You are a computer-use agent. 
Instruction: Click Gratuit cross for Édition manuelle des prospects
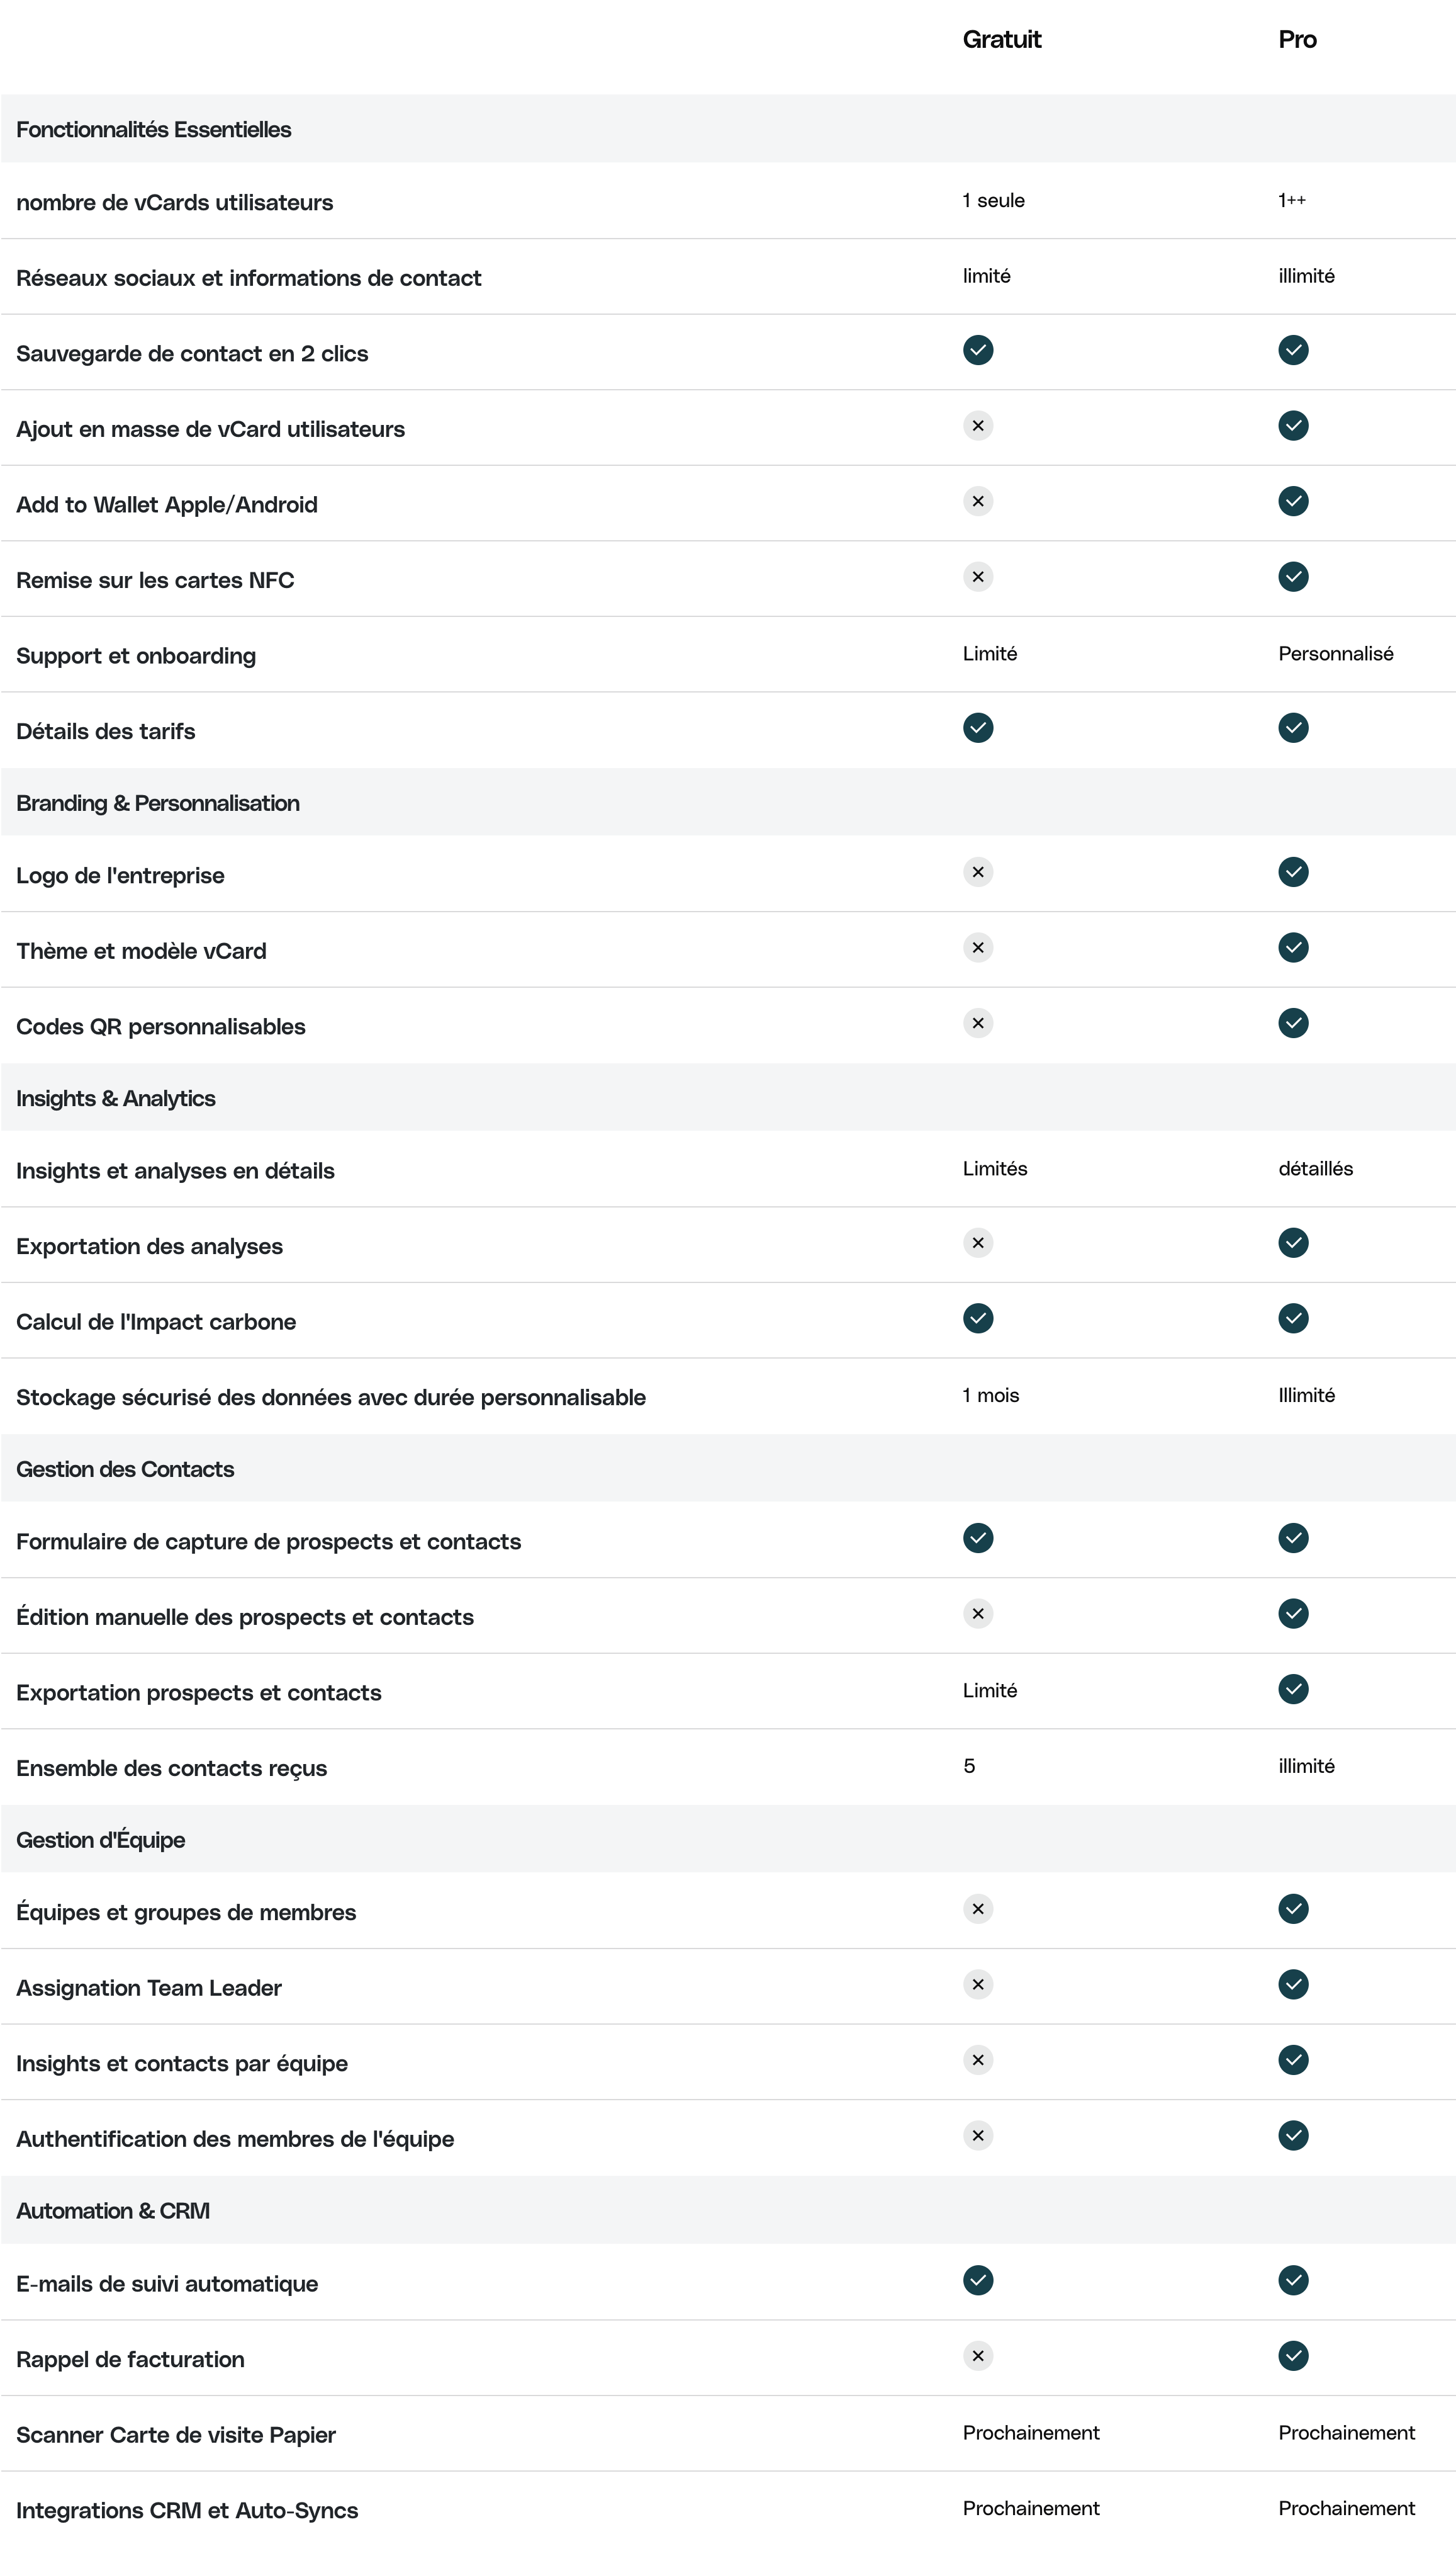977,1614
